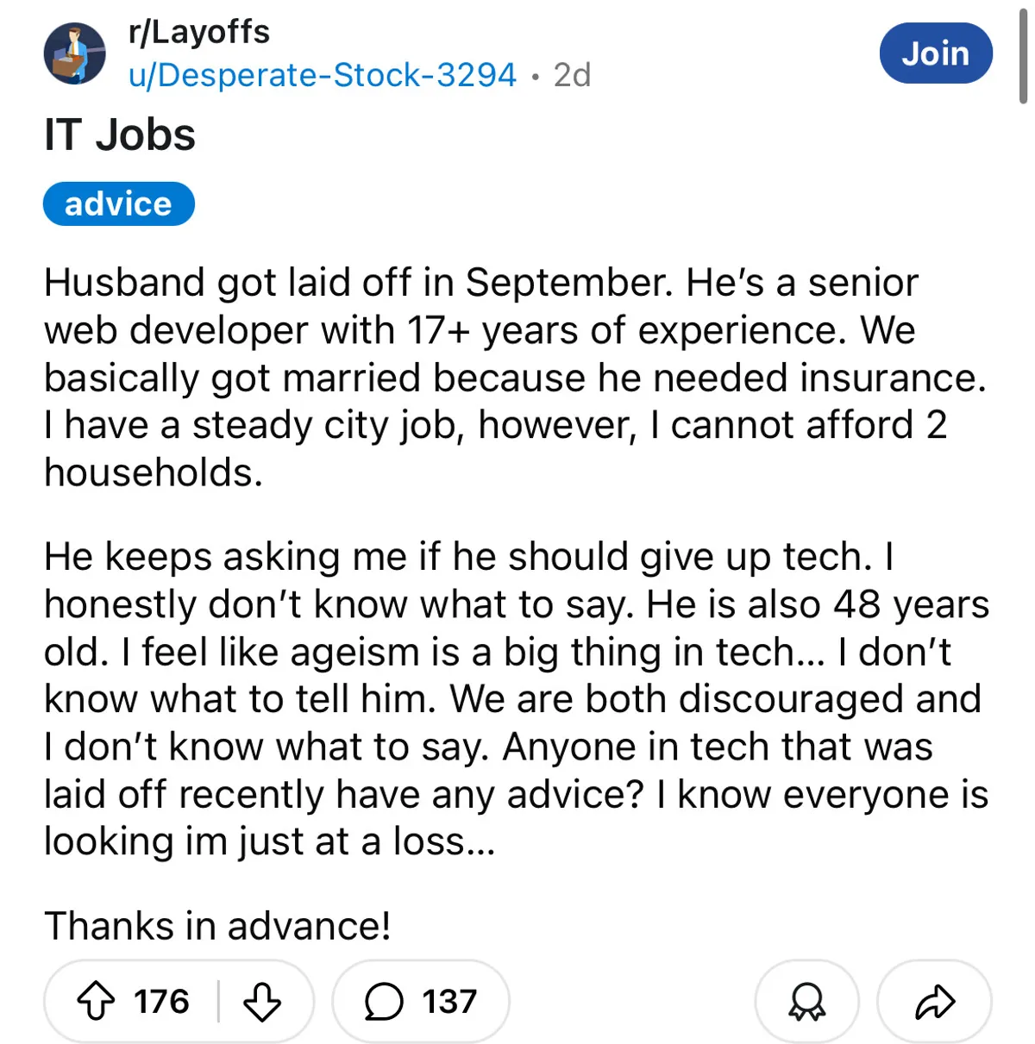This screenshot has width=1035, height=1044.
Task: Click the "Thanks in advance!" line
Action: pos(217,926)
